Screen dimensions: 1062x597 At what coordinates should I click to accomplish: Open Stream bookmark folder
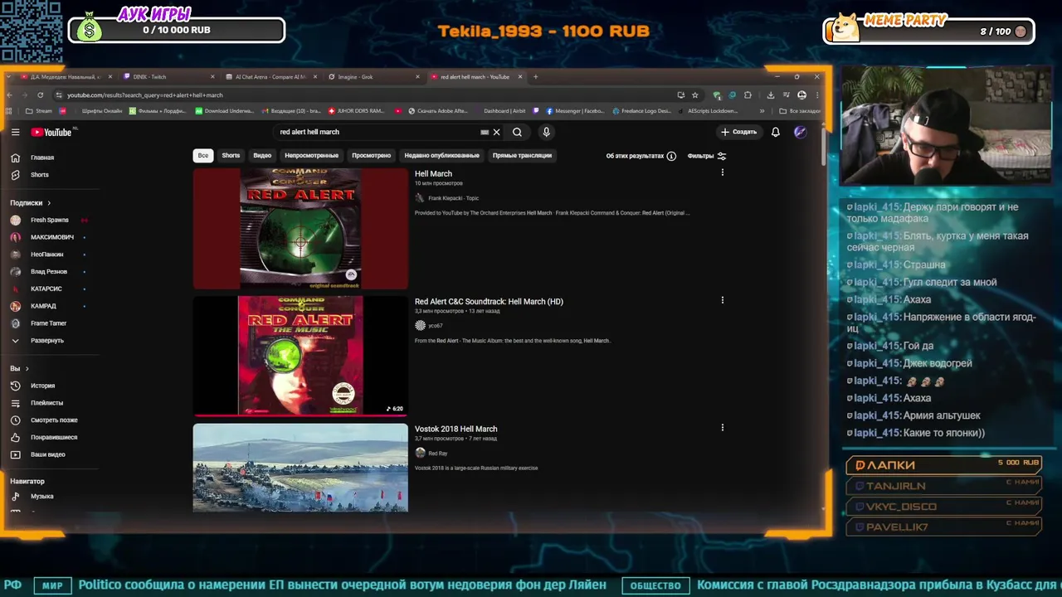coord(39,111)
